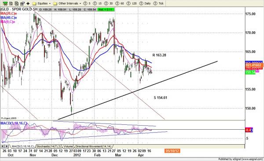Click the 170.00 price axis label
This screenshot has width=264, height=161.
[x=250, y=33]
